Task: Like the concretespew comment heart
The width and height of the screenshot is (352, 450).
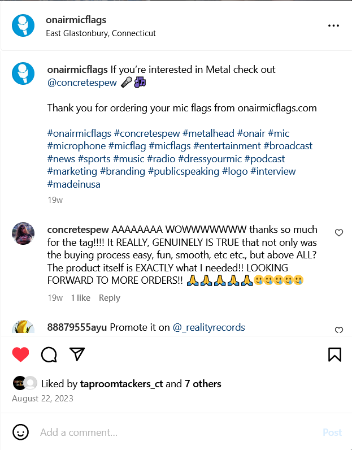Action: click(x=339, y=233)
